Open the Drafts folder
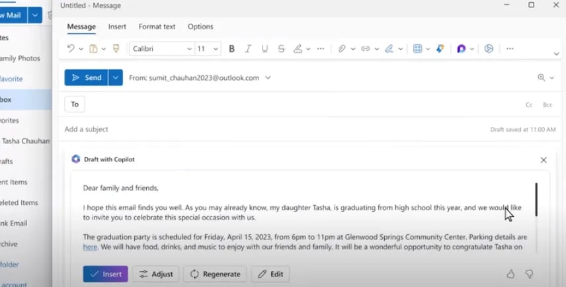 coord(7,161)
